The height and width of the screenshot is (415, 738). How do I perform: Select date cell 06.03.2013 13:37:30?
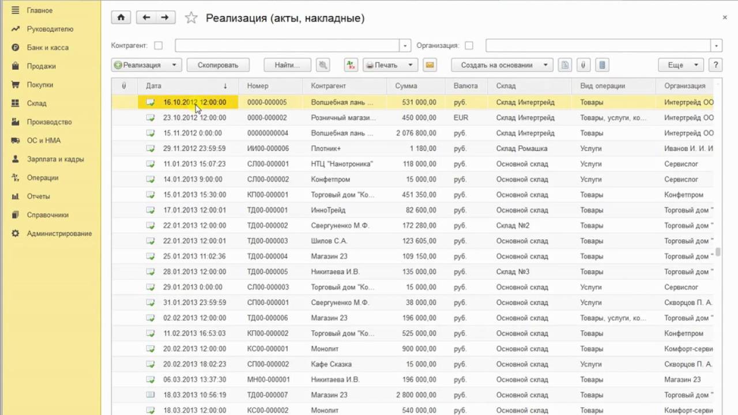pyautogui.click(x=188, y=379)
